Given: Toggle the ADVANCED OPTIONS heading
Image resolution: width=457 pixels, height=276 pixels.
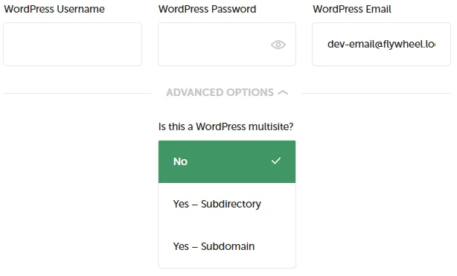Looking at the screenshot, I should click(x=220, y=93).
